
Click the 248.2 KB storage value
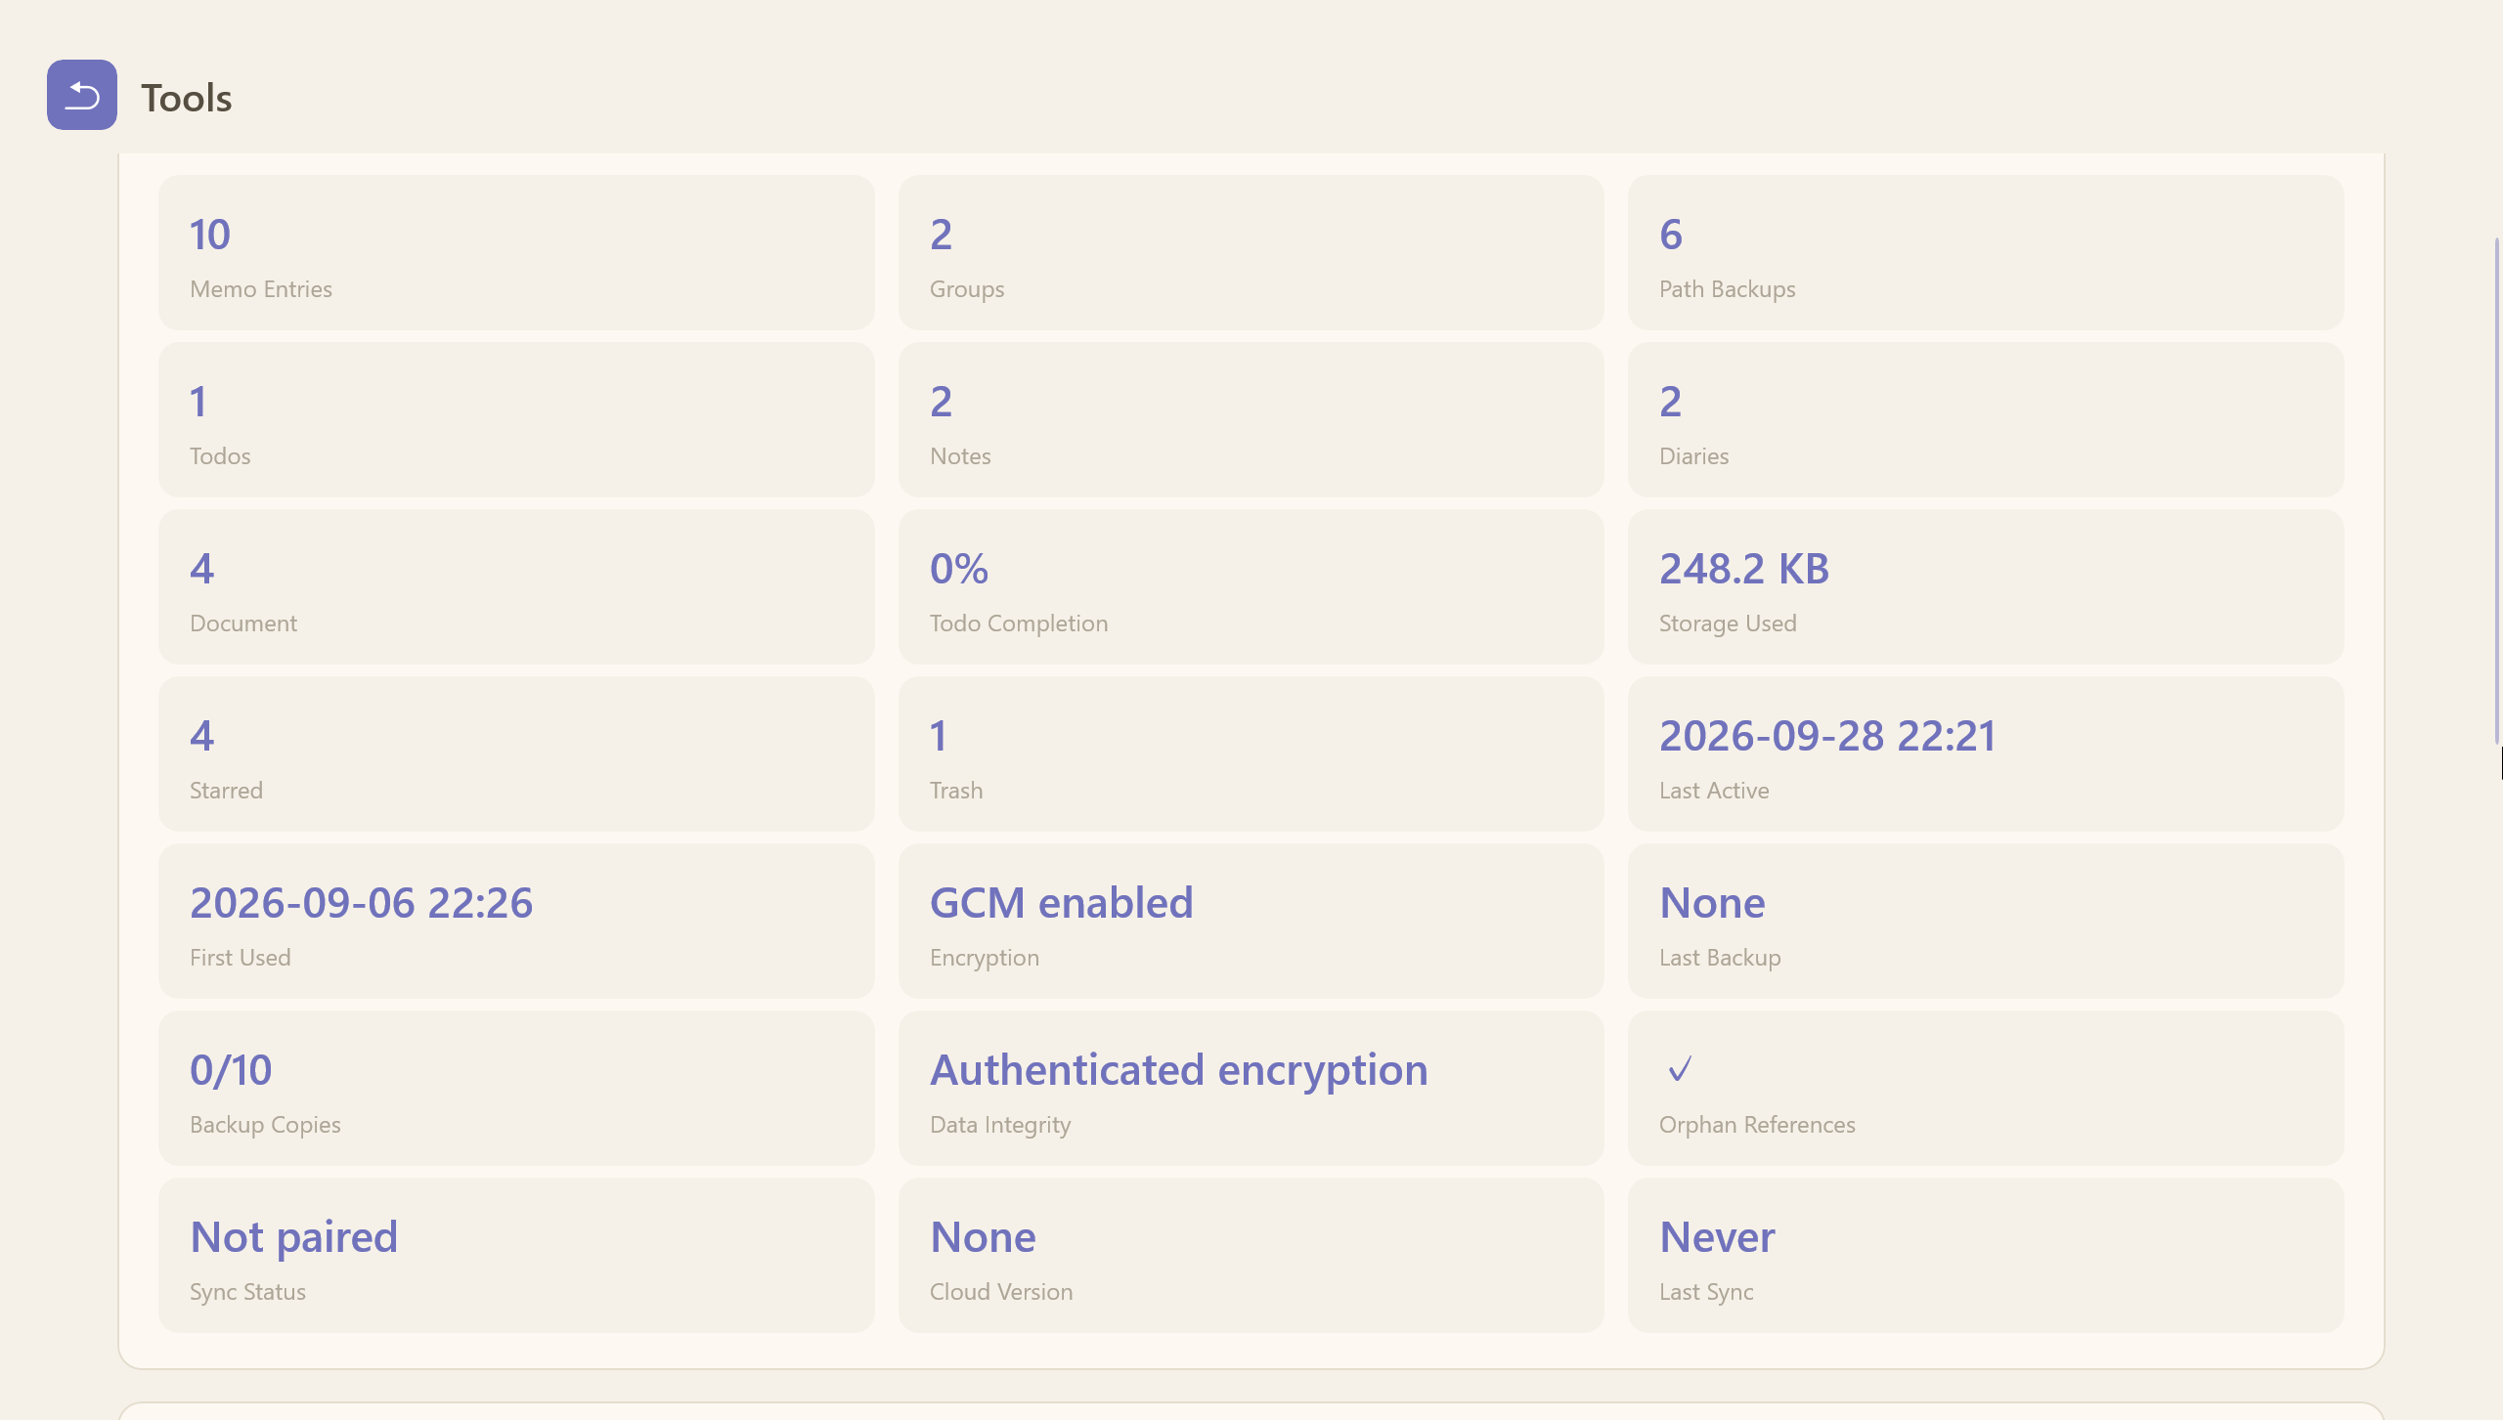(x=1743, y=569)
